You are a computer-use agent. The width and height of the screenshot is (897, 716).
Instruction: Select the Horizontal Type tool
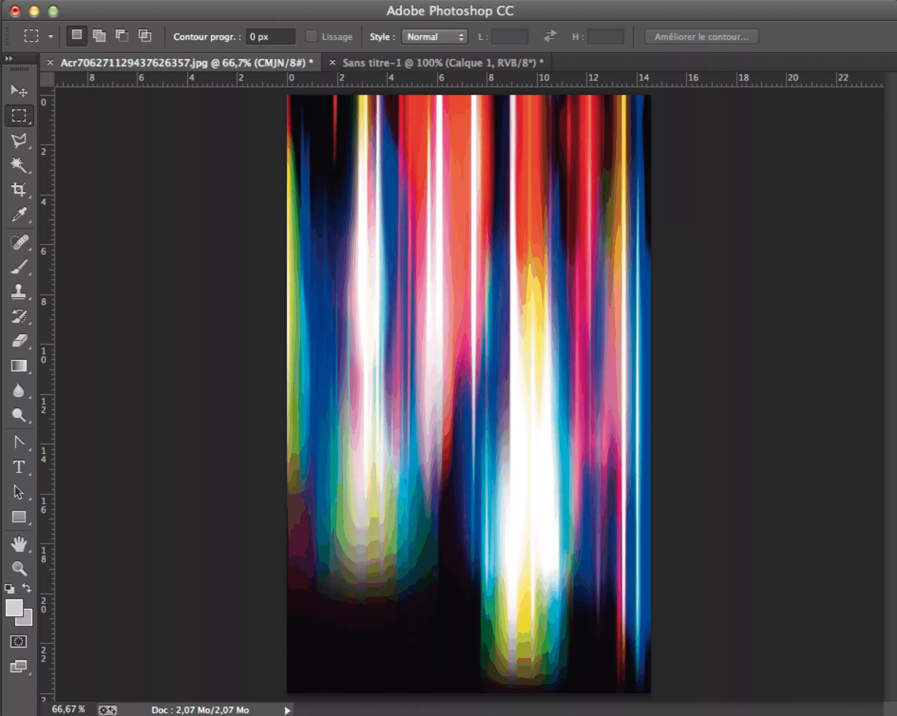tap(18, 467)
